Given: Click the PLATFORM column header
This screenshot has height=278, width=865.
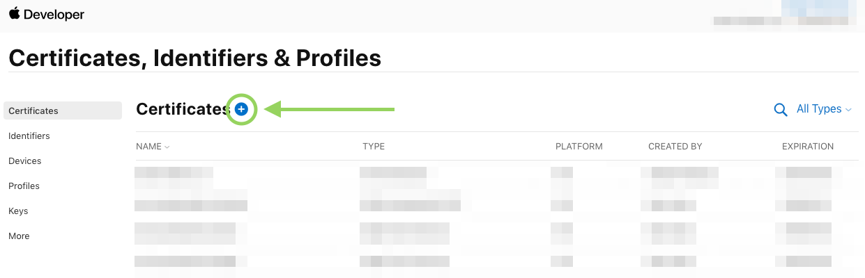Looking at the screenshot, I should coord(579,147).
